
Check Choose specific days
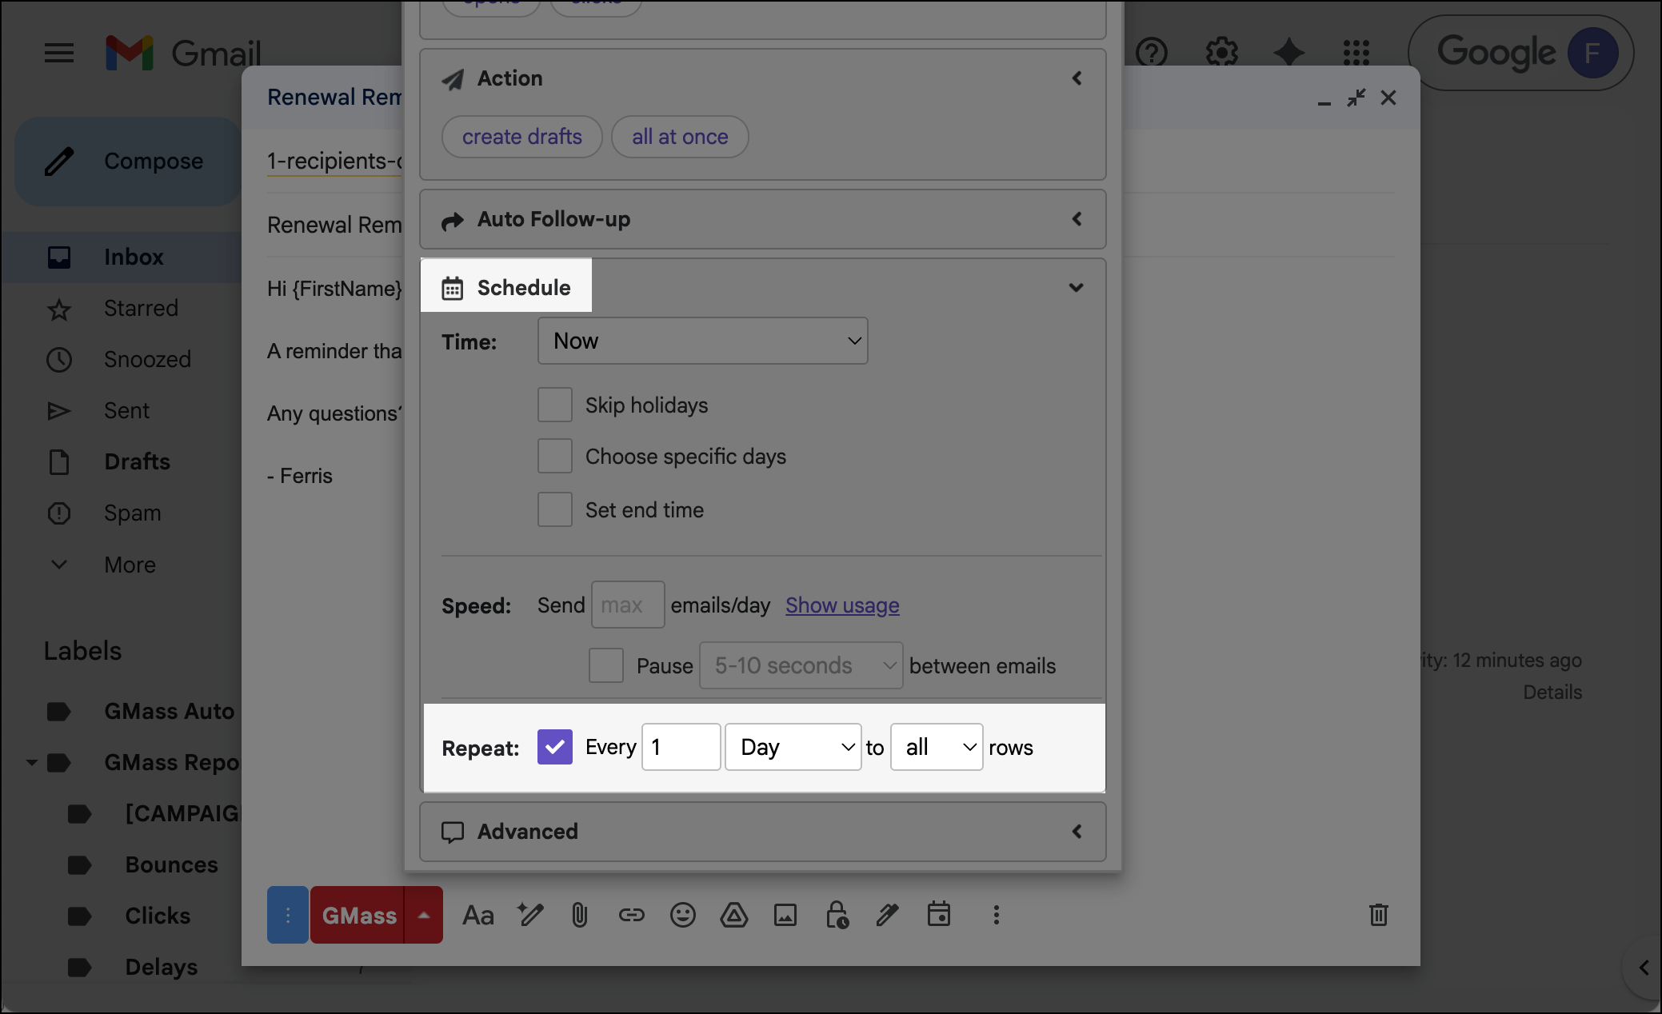coord(555,457)
